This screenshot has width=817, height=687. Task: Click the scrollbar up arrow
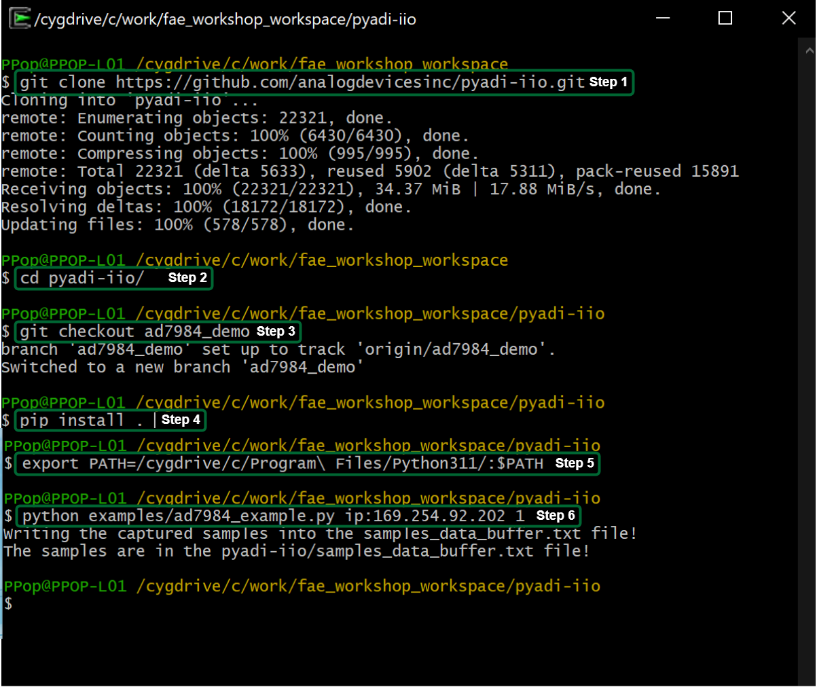pos(809,50)
